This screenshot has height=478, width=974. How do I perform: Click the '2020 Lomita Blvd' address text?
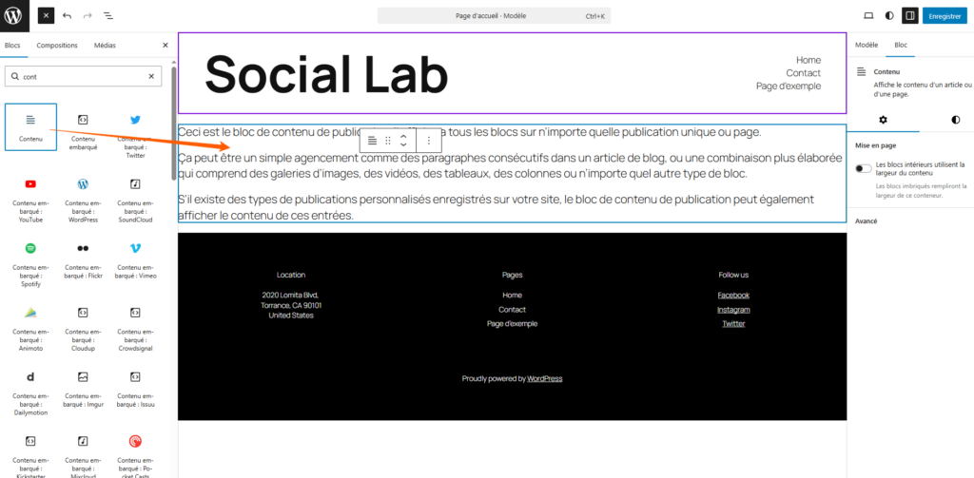tap(291, 296)
